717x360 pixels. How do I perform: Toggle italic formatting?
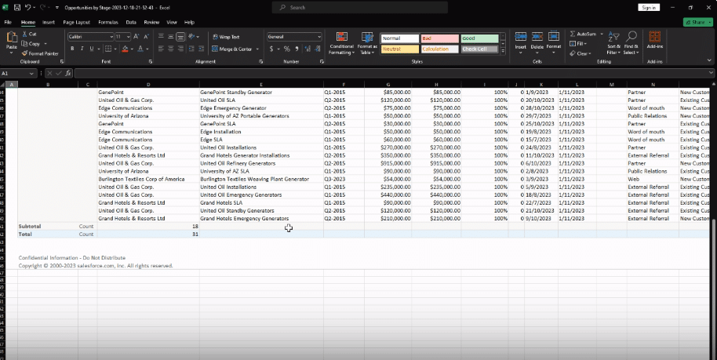[82, 49]
